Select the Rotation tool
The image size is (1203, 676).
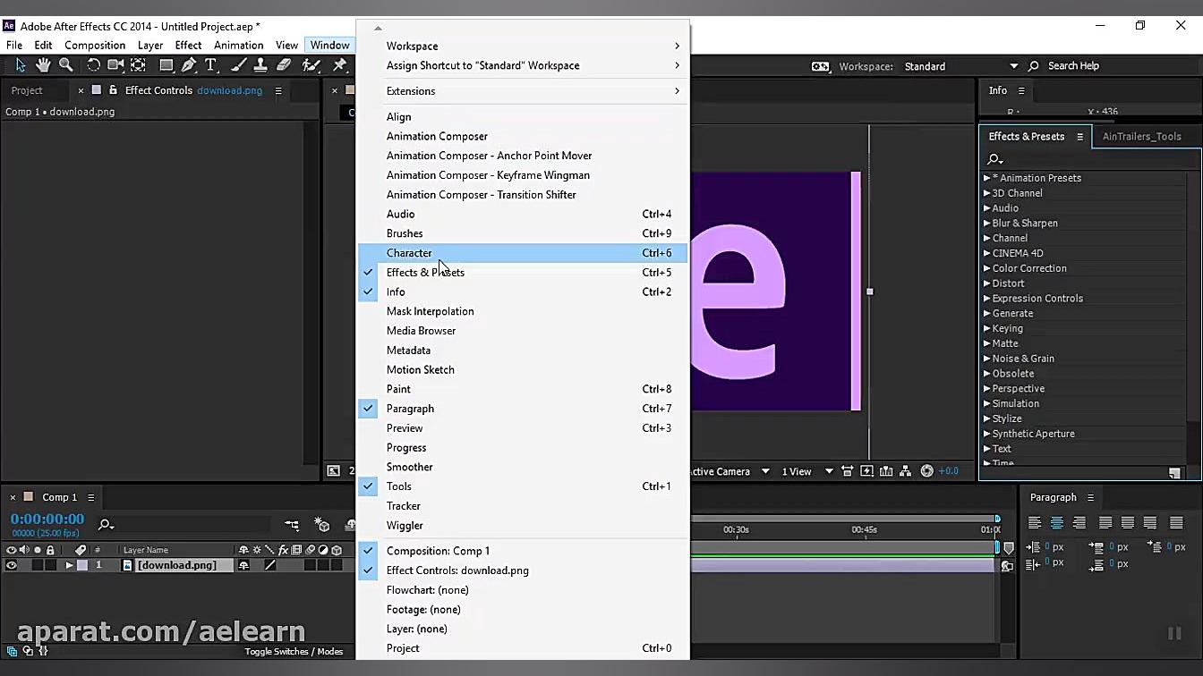click(x=93, y=65)
